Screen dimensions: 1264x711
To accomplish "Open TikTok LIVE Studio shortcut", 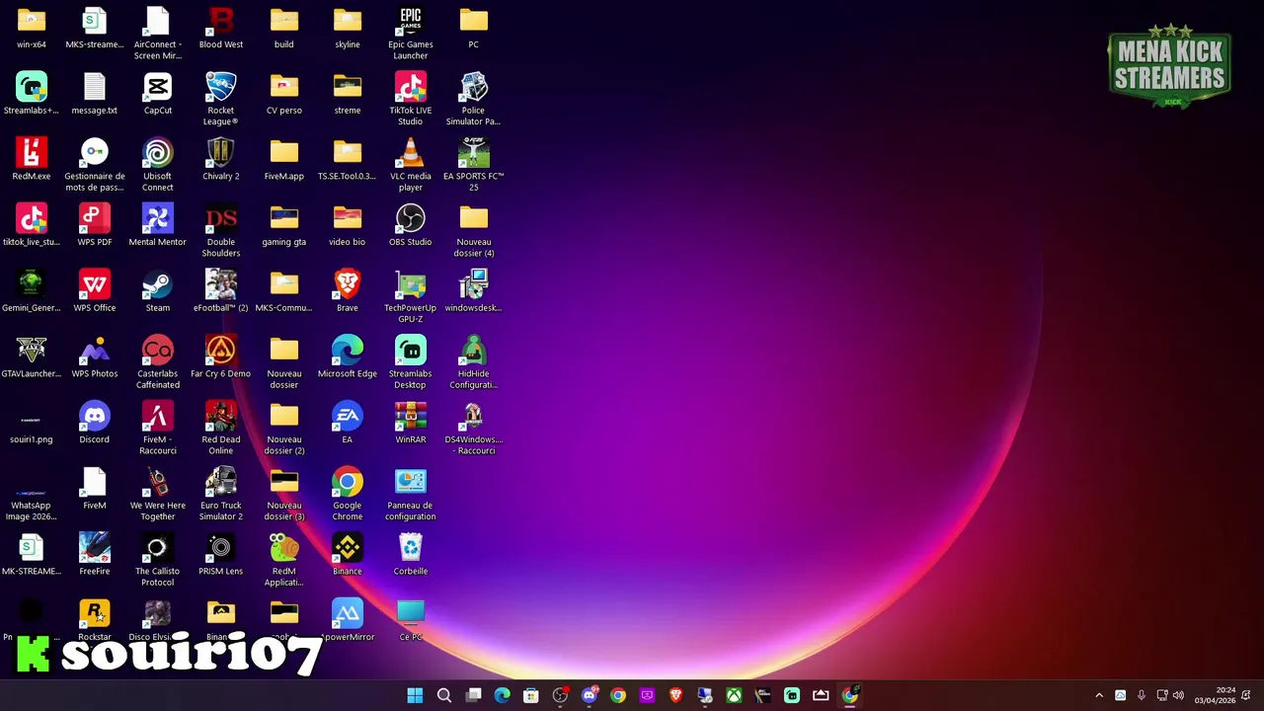I will [x=411, y=98].
